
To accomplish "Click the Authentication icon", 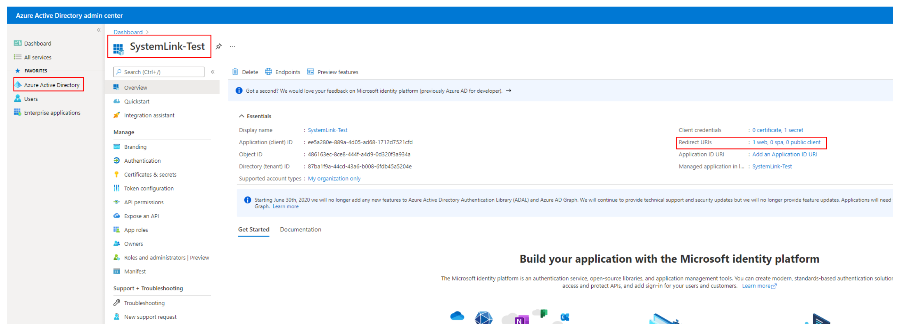I will point(117,160).
